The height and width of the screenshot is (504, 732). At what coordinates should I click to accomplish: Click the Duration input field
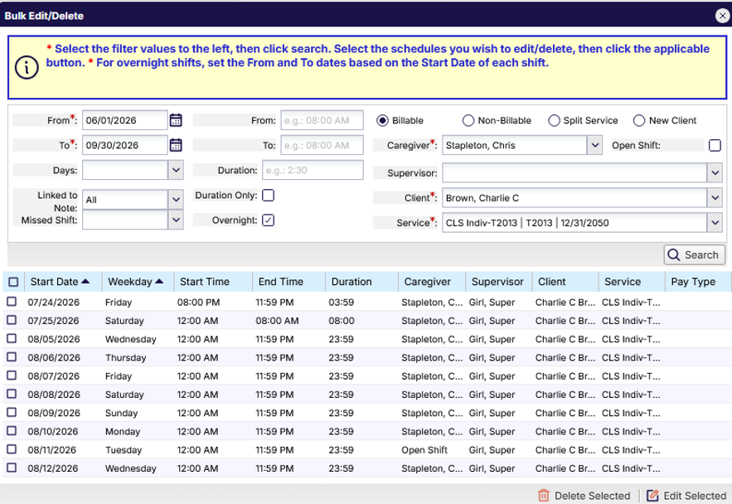(313, 170)
